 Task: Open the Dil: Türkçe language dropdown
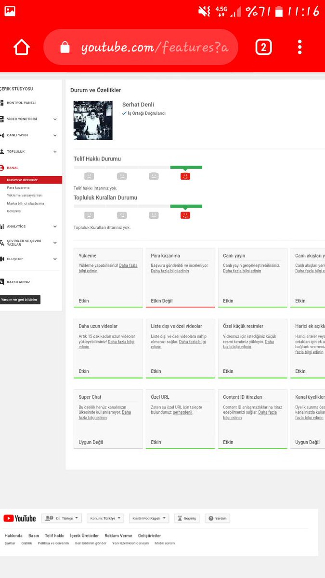point(62,518)
